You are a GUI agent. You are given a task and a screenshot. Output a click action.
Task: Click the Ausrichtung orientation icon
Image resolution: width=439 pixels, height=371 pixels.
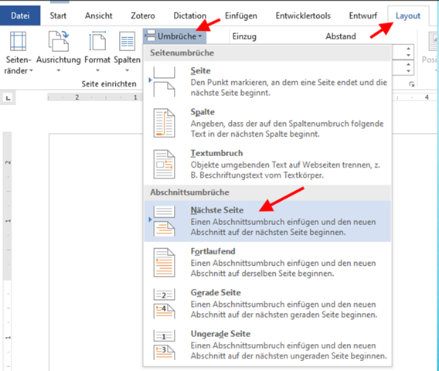[59, 42]
